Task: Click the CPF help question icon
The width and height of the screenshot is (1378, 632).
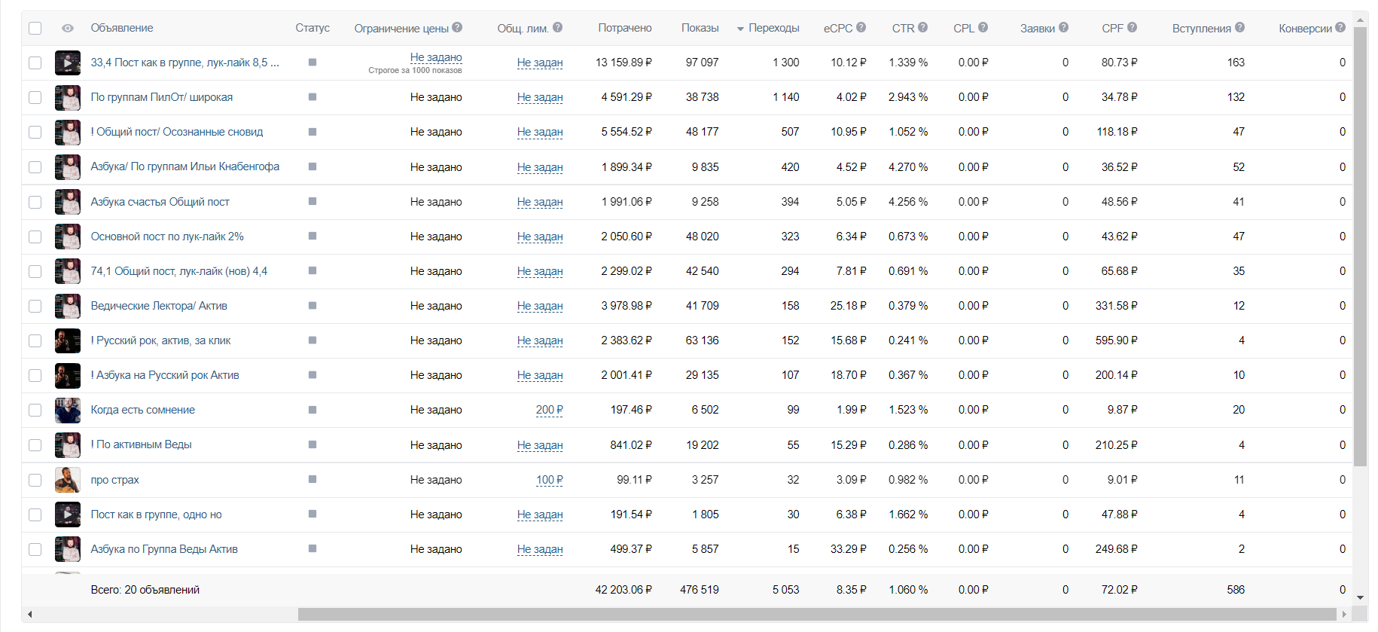Action: [1132, 27]
